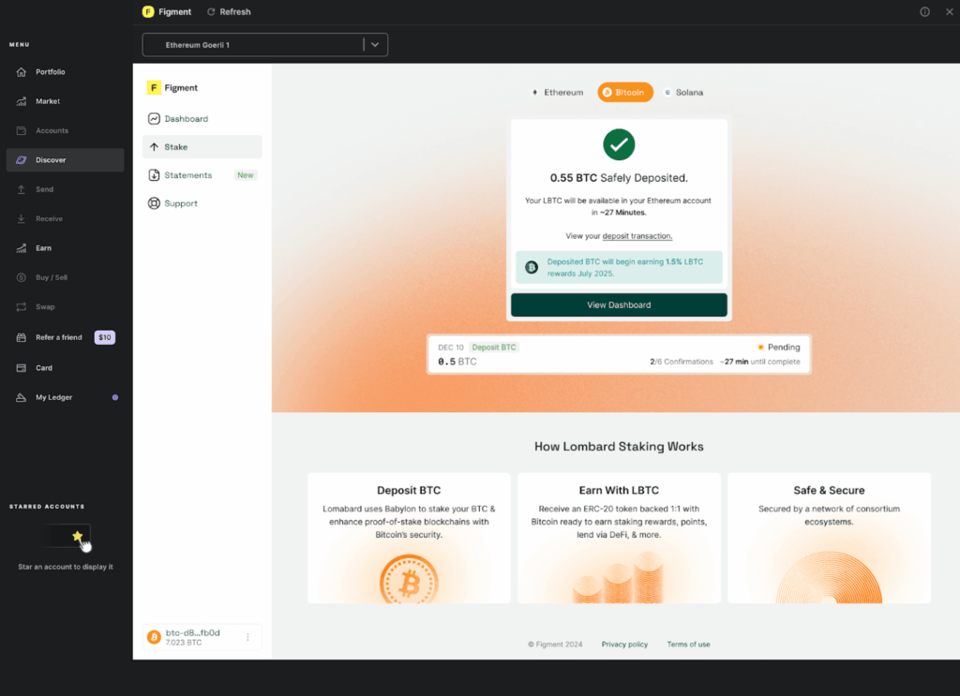This screenshot has height=696, width=960.
Task: Select the Bitcoin network tab
Action: click(625, 93)
